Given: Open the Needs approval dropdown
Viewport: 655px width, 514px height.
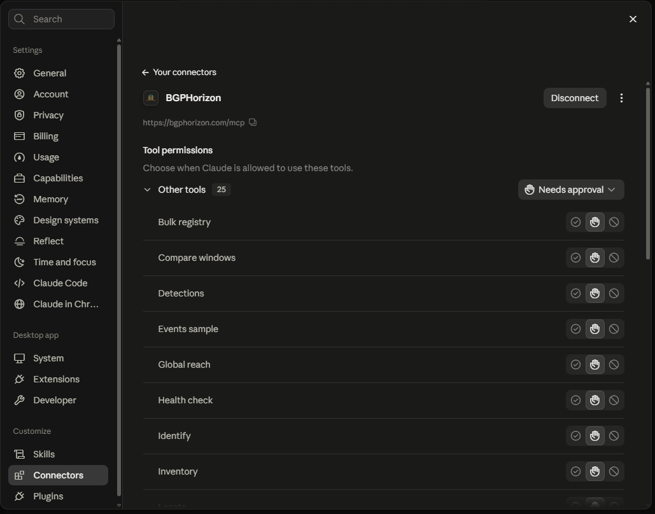Looking at the screenshot, I should pos(570,190).
